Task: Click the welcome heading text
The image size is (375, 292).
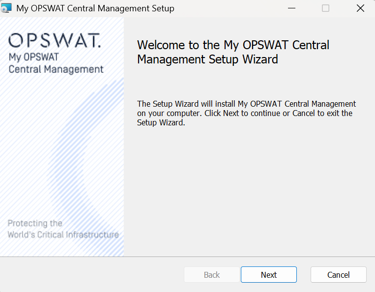Action: coord(233,52)
